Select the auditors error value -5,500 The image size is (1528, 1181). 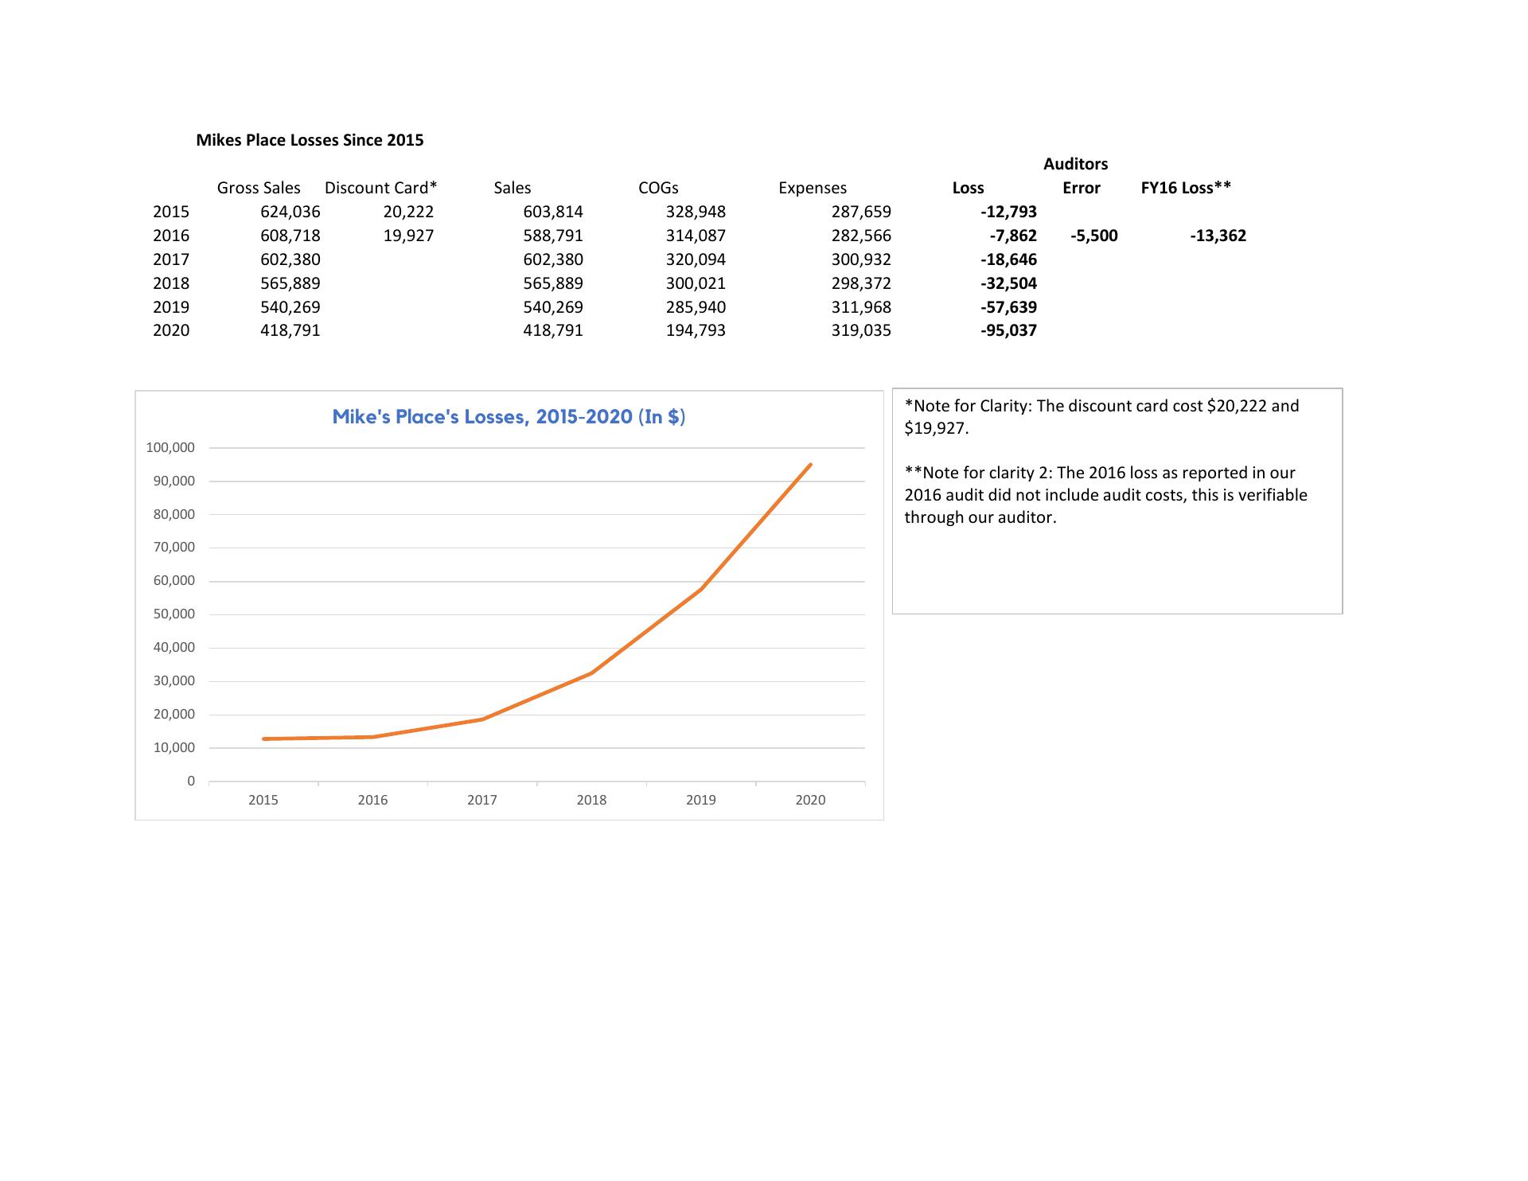1093,236
